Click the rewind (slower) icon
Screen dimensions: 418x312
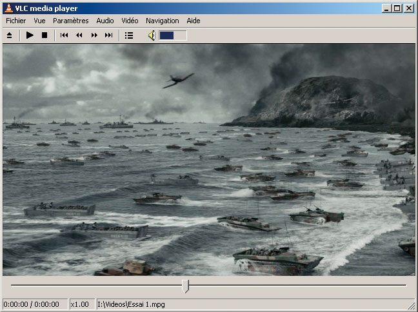click(79, 35)
